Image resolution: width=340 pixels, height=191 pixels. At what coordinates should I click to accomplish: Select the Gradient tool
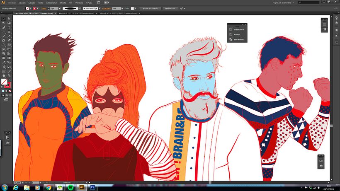coord(9,58)
